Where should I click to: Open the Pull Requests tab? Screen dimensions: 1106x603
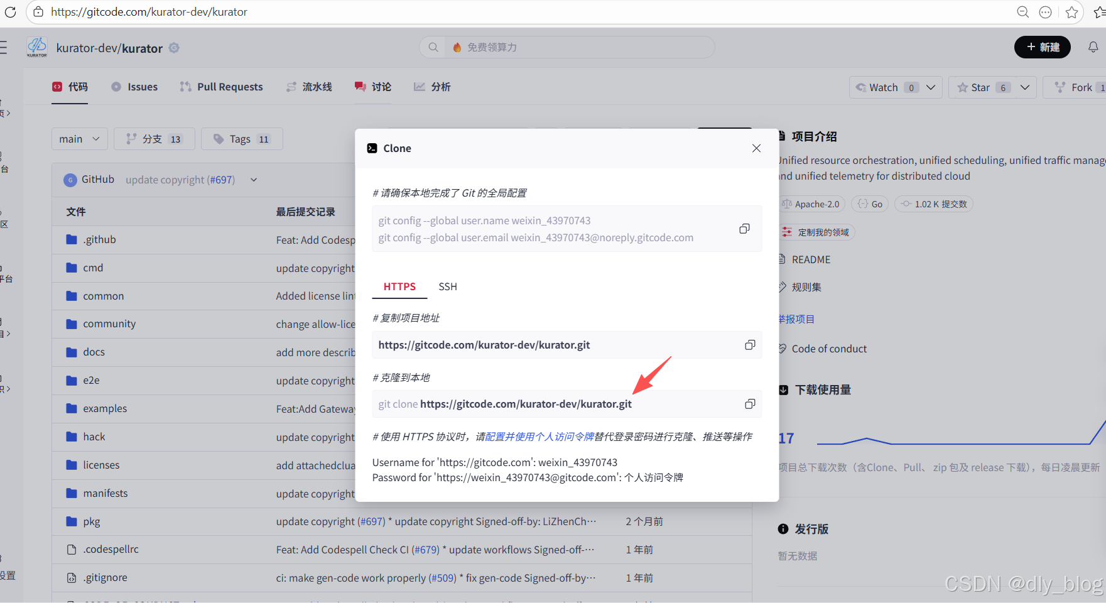[x=221, y=87]
